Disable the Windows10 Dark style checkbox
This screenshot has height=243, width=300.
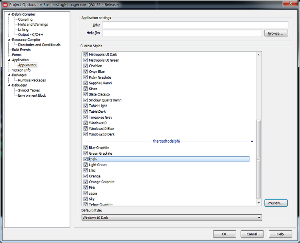[86, 134]
